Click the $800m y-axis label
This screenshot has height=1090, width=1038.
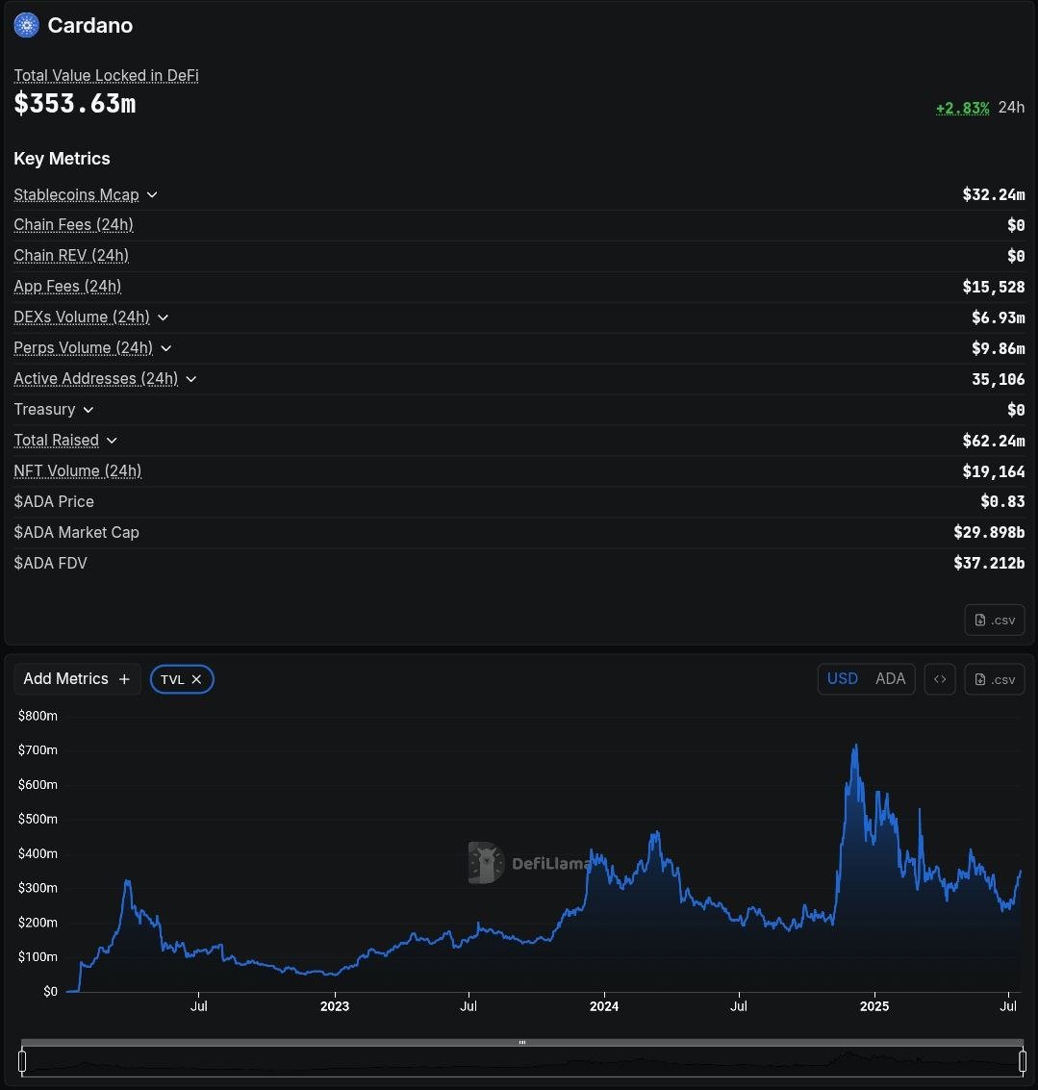click(x=38, y=716)
